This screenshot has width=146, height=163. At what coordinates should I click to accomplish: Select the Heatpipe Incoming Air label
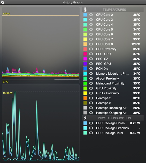coord(111,108)
